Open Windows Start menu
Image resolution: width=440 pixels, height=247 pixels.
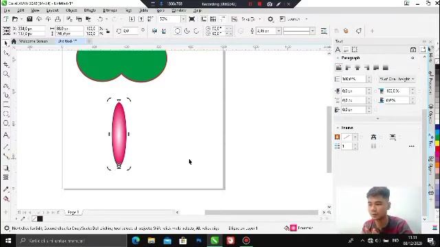click(x=8, y=241)
